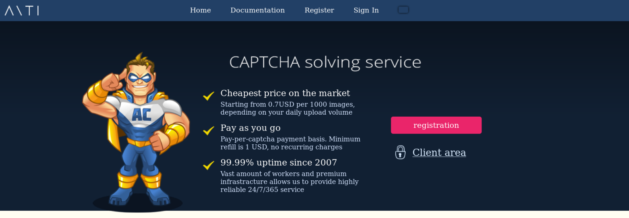Click the Starting from 0.7USD description text
The height and width of the screenshot is (218, 629).
click(x=287, y=108)
